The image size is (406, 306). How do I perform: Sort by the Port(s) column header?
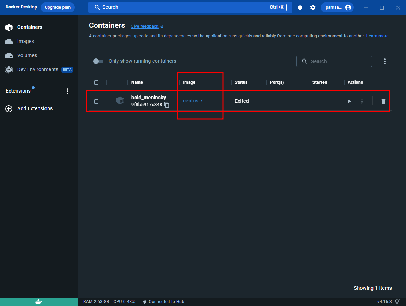click(x=277, y=82)
